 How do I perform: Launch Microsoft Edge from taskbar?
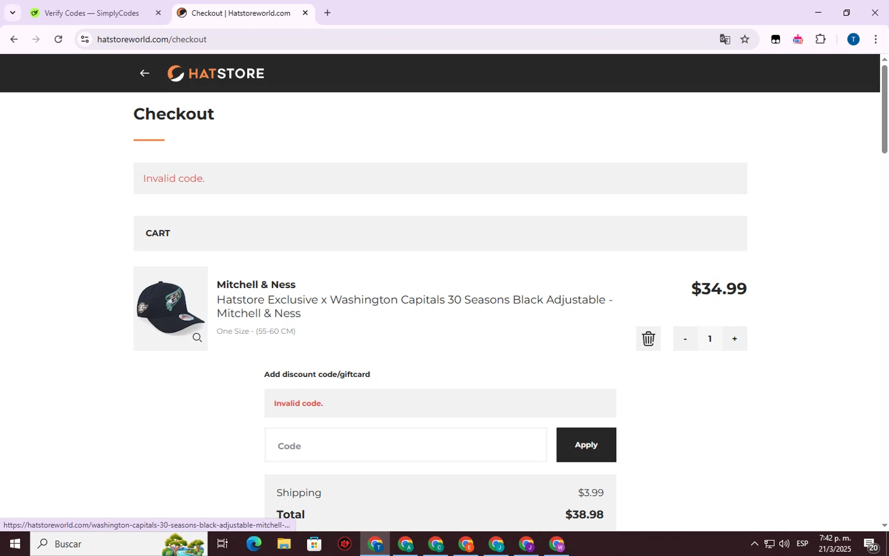[x=254, y=544]
